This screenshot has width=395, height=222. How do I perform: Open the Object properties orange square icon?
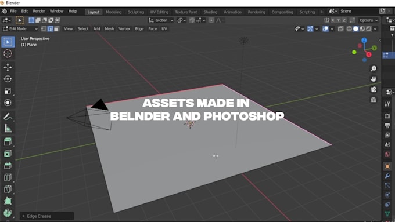387,166
